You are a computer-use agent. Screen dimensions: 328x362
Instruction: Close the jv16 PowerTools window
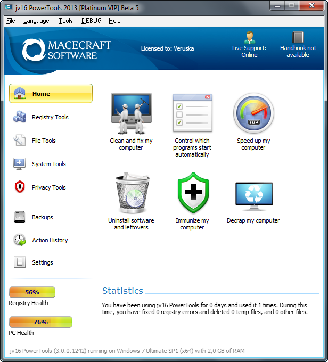point(311,6)
